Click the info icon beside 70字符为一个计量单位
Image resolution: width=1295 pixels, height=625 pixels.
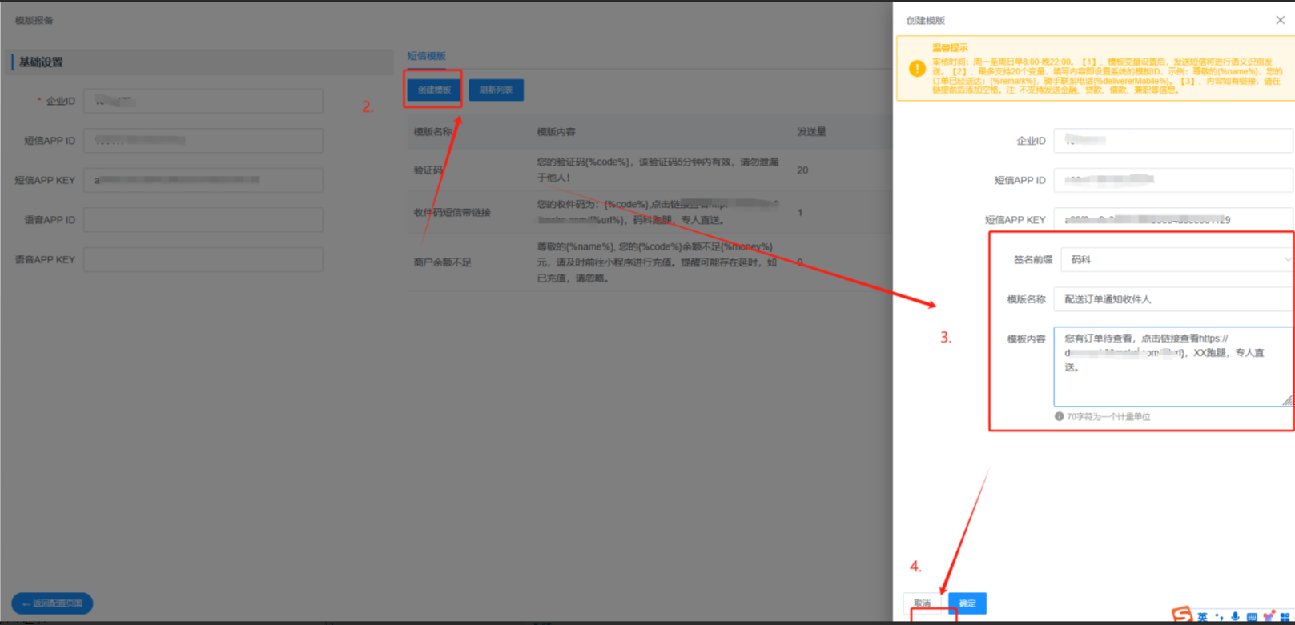1059,416
